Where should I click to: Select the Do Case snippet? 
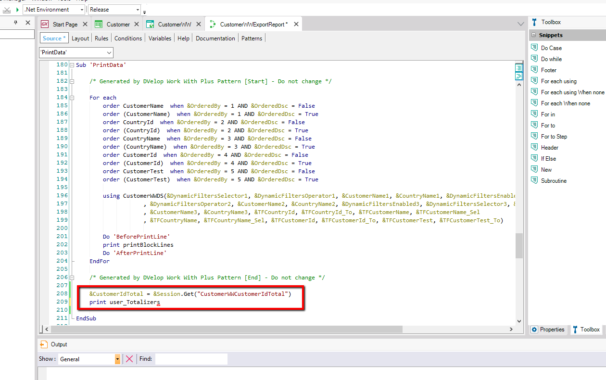pos(551,48)
